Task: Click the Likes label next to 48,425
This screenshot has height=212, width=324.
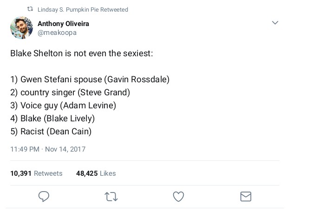Action: pos(108,173)
